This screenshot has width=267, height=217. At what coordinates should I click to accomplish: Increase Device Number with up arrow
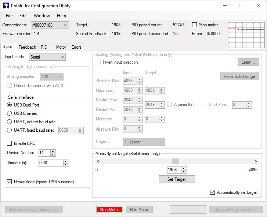pyautogui.click(x=53, y=151)
